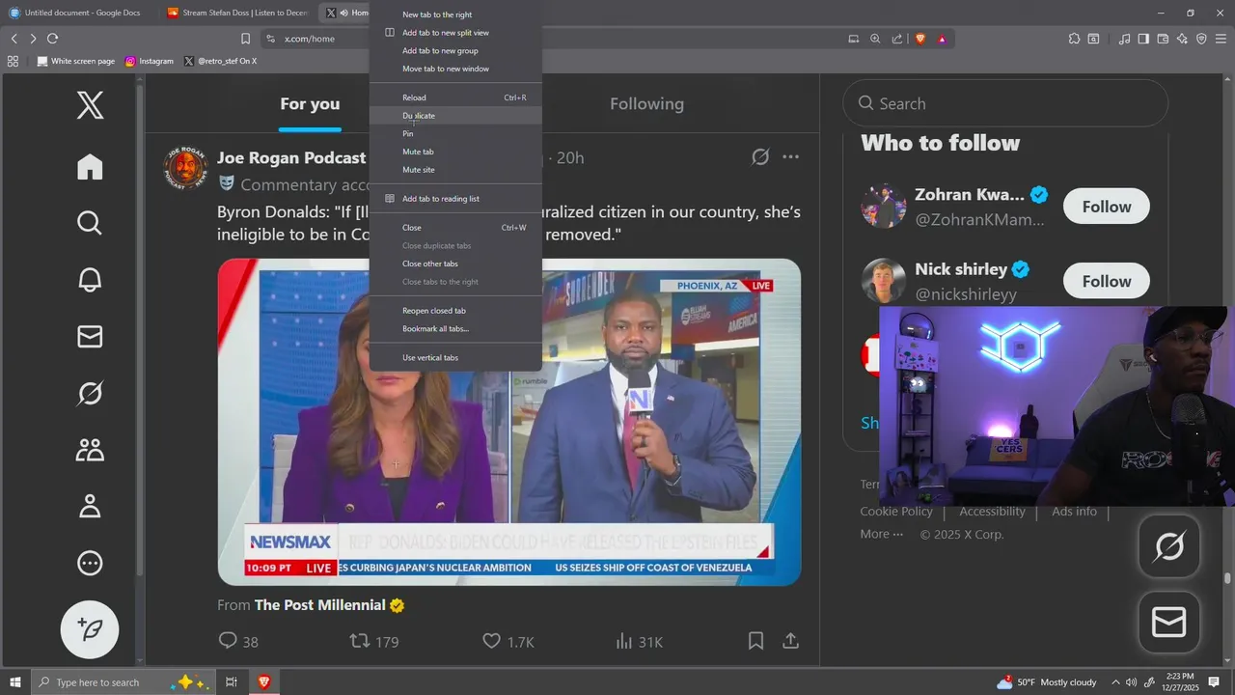Open White screen page bookmark

coord(76,61)
